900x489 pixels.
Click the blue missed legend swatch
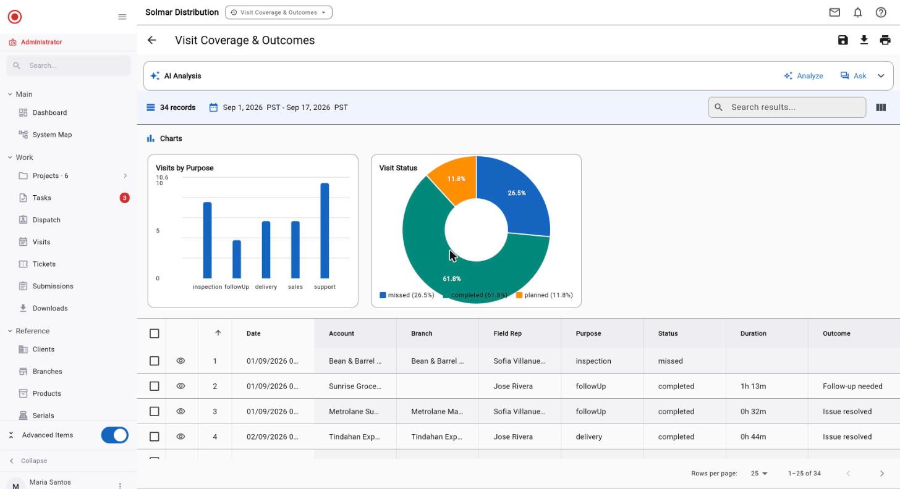click(383, 295)
